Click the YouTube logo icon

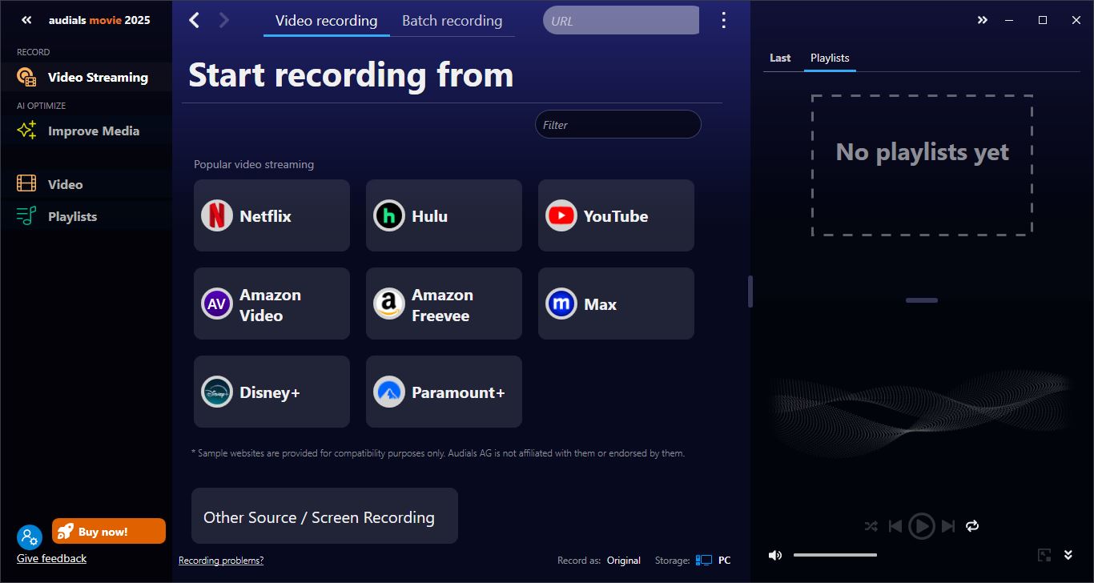point(561,215)
